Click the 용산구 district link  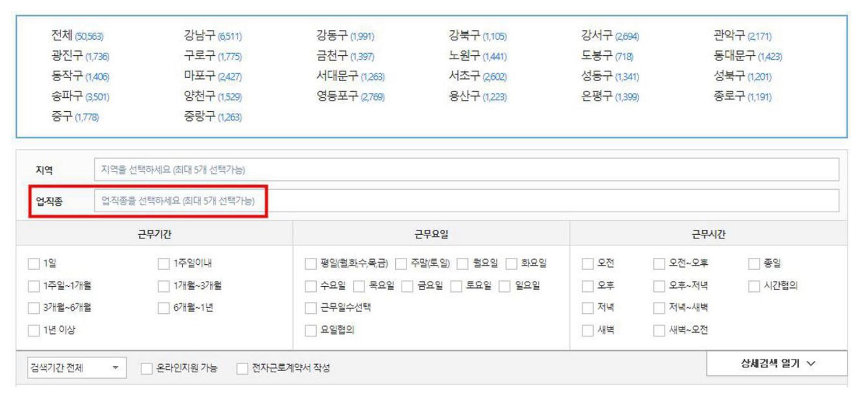tap(478, 96)
